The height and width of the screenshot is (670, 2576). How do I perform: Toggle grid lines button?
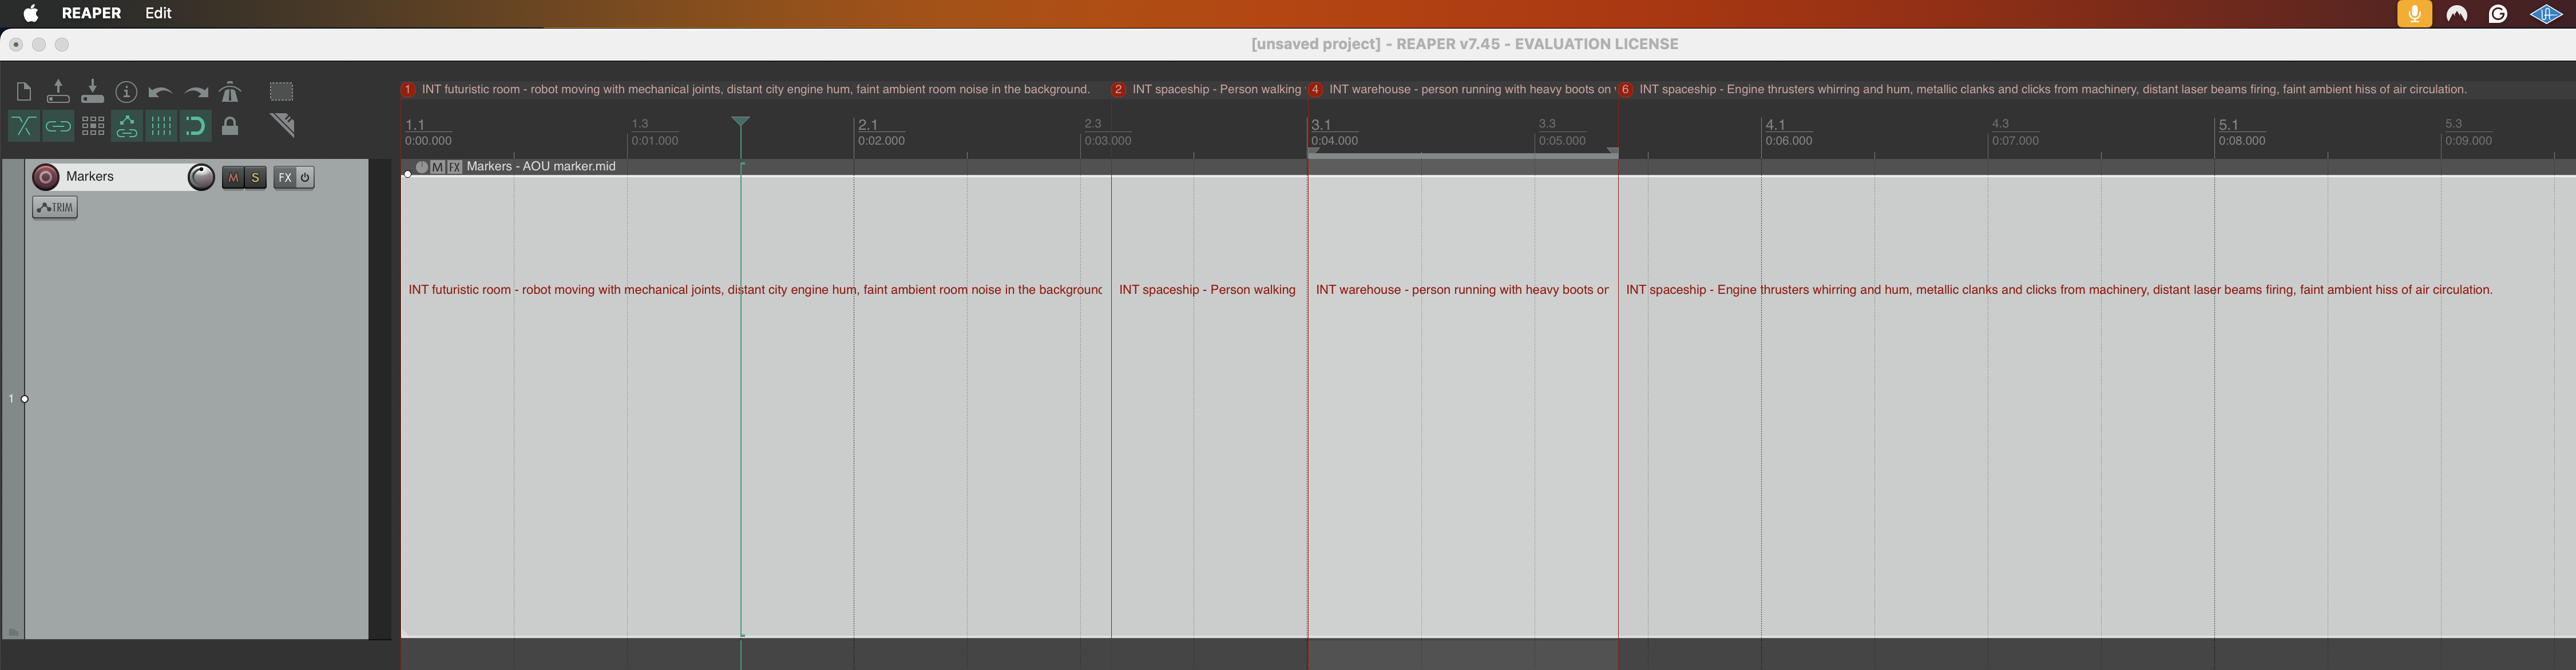pyautogui.click(x=161, y=126)
